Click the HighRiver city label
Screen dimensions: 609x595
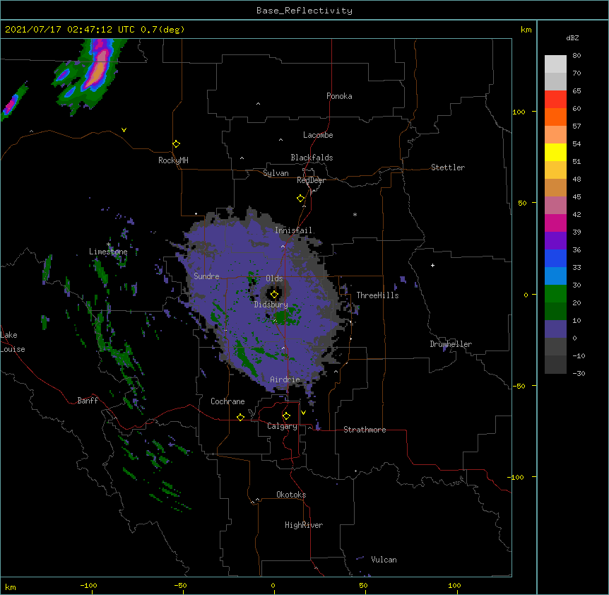pyautogui.click(x=304, y=525)
